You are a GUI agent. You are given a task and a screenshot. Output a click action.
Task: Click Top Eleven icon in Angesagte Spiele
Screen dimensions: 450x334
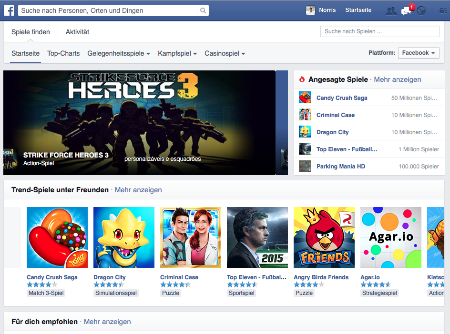(x=305, y=149)
